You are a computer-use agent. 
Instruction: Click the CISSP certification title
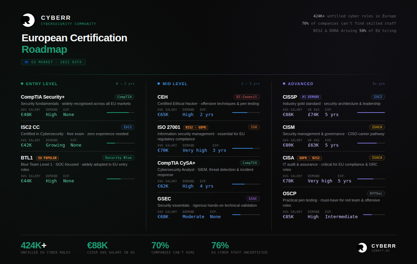(x=290, y=97)
